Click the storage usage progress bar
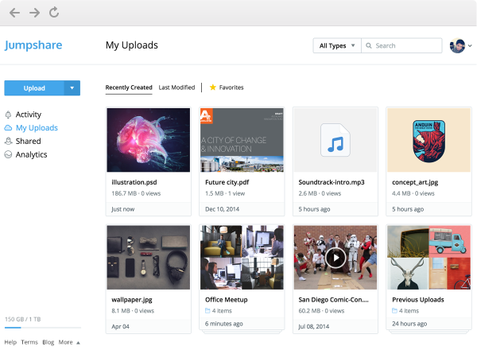477x354 pixels. [x=41, y=328]
